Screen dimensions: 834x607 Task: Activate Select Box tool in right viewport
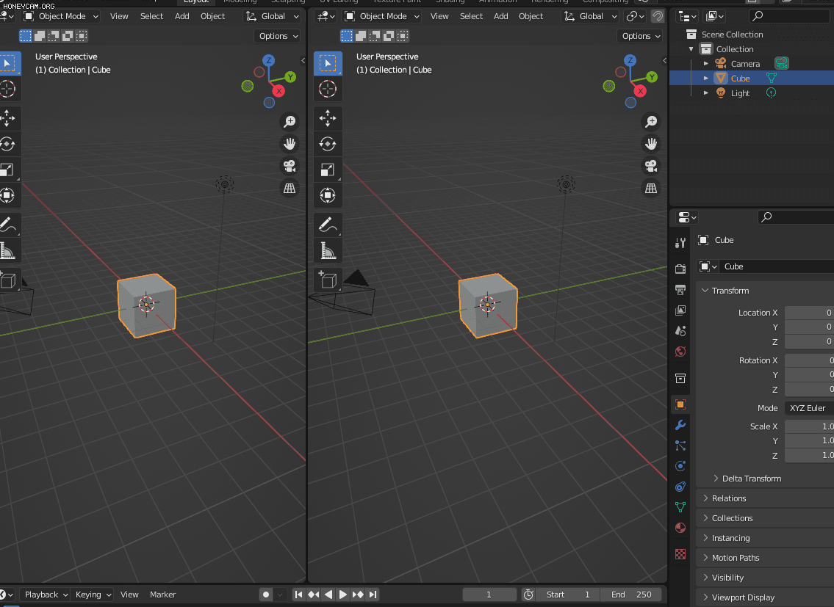pyautogui.click(x=328, y=63)
